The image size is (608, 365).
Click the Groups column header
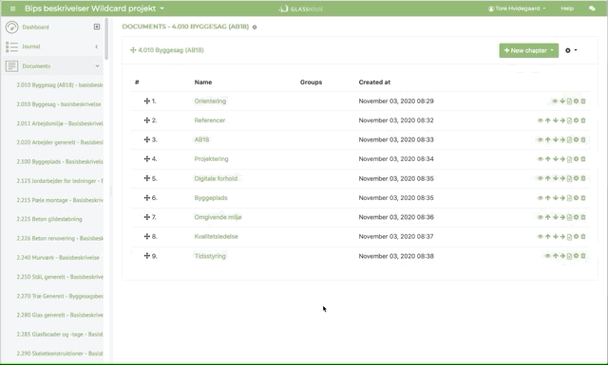point(311,82)
